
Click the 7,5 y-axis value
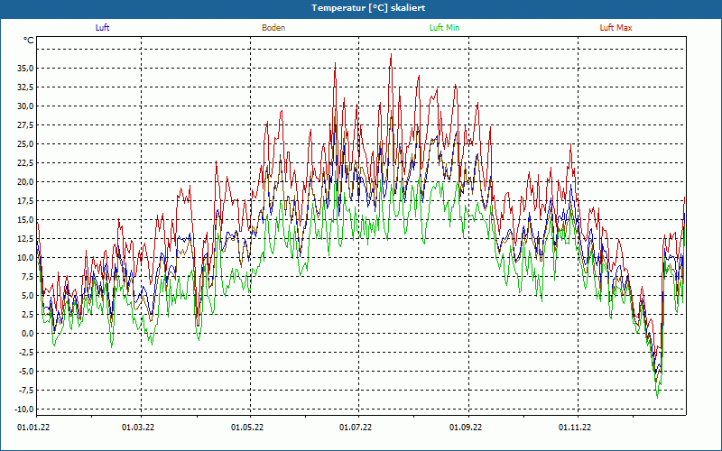coord(26,277)
